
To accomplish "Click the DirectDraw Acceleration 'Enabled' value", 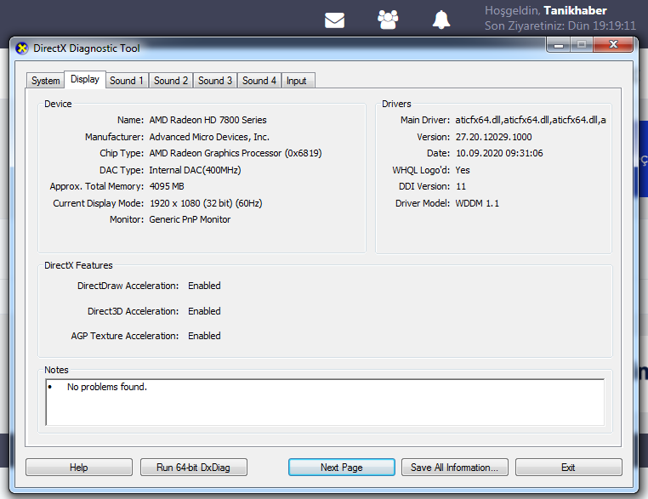I will click(204, 286).
